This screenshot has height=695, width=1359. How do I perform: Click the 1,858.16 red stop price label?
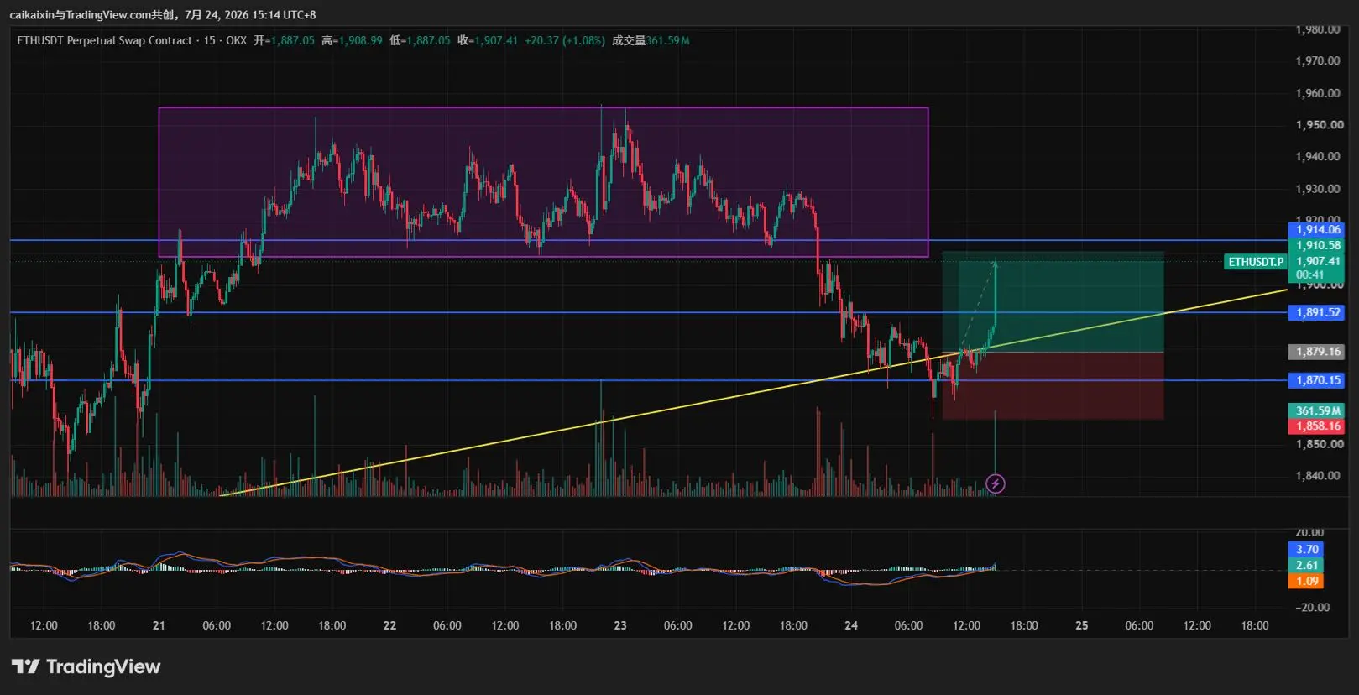1318,426
